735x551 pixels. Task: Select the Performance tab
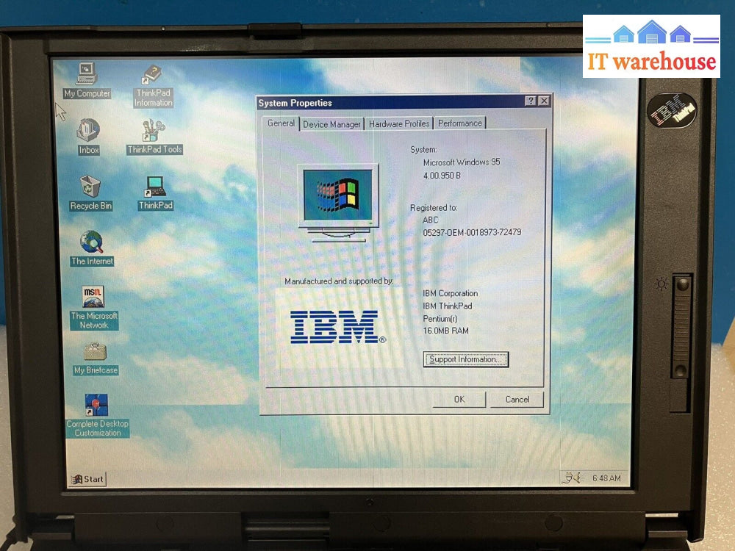[x=460, y=123]
